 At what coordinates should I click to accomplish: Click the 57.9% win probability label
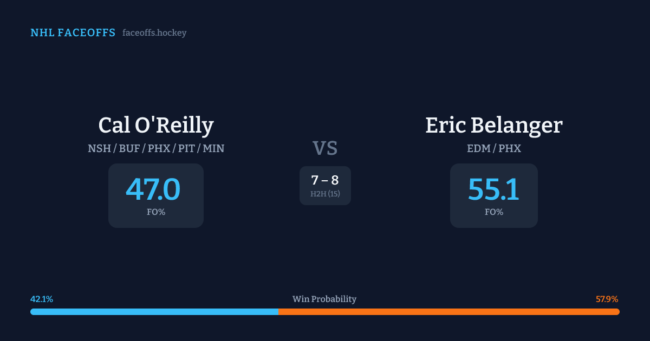pos(607,299)
